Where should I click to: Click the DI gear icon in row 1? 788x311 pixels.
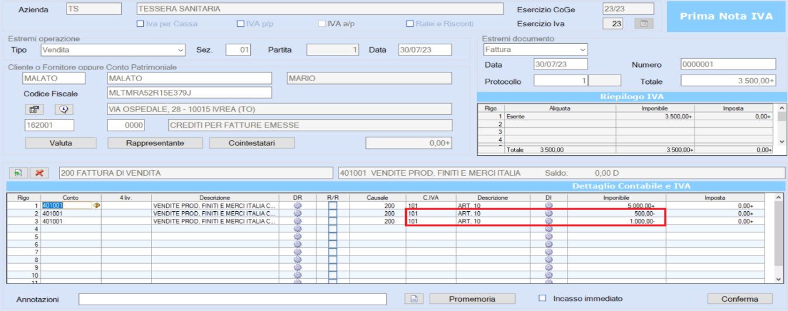[548, 205]
